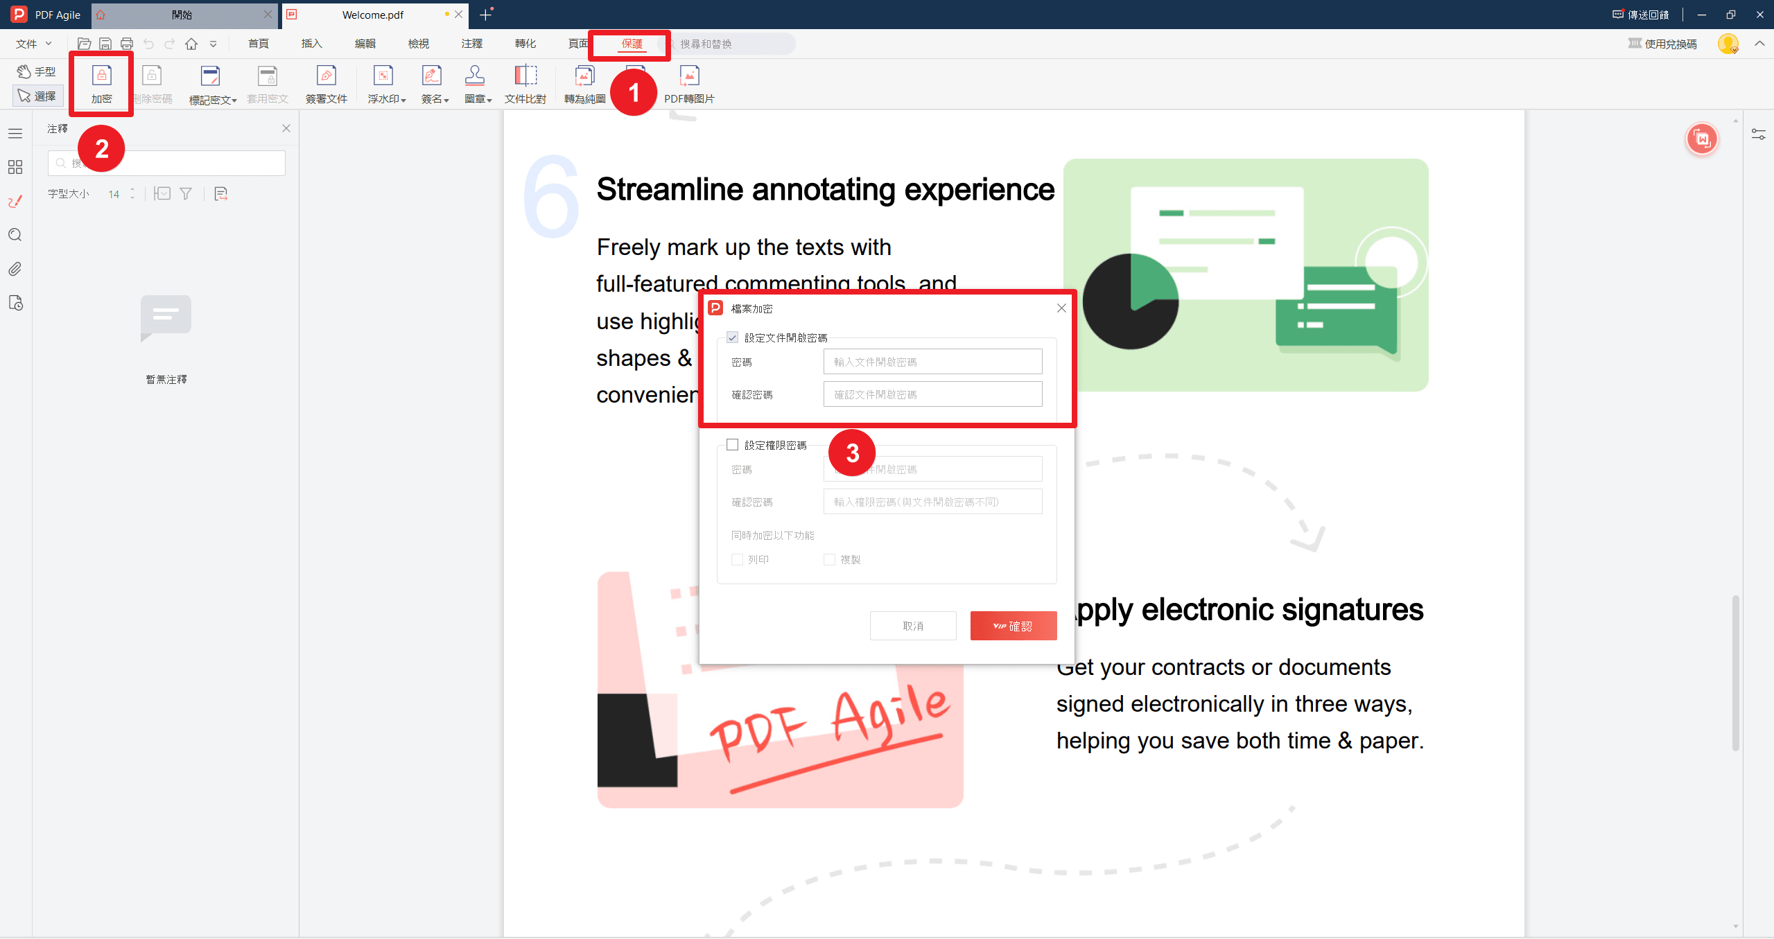Click the document vertical scrollbar thumb
Image resolution: width=1774 pixels, height=939 pixels.
point(1735,672)
